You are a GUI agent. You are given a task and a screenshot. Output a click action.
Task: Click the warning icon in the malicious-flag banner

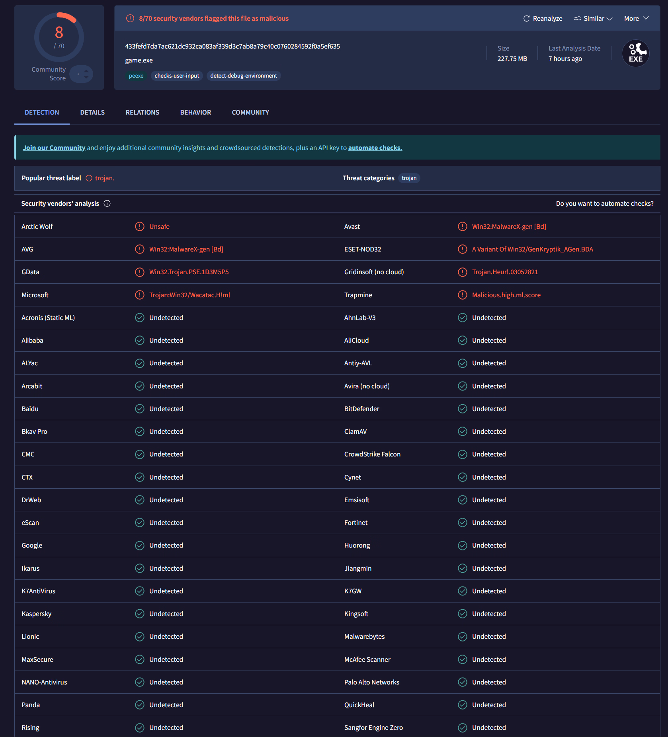coord(130,18)
